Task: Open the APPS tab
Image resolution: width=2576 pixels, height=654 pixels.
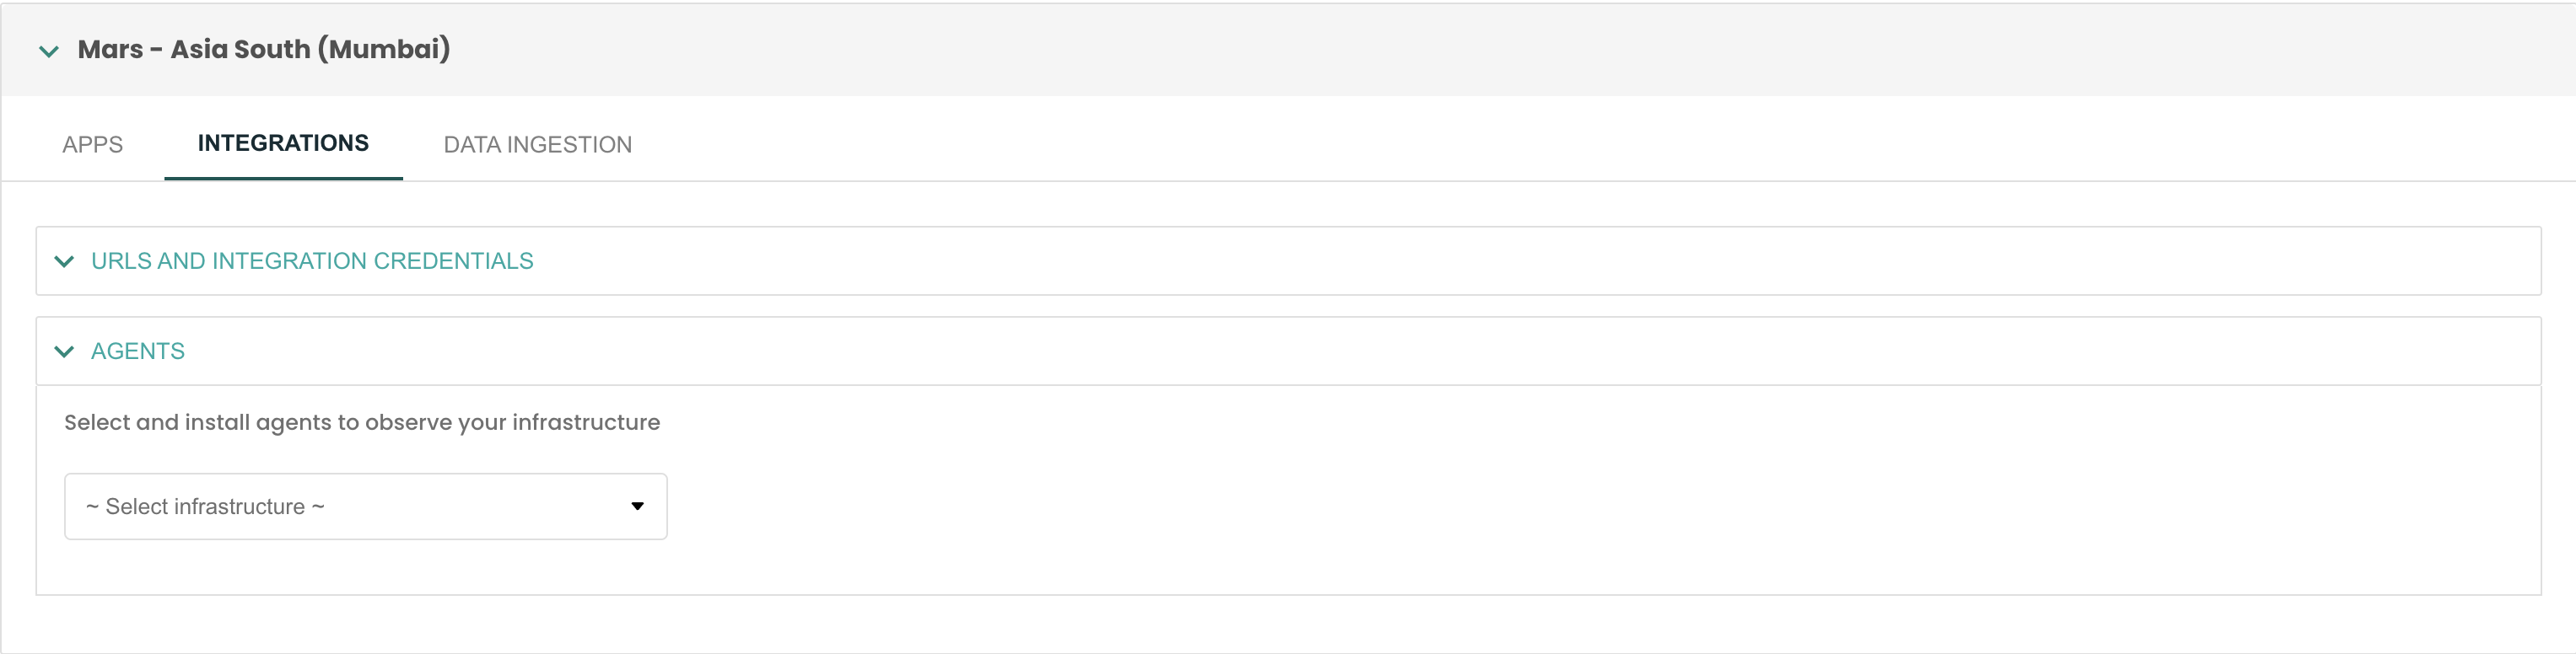Action: (x=92, y=145)
